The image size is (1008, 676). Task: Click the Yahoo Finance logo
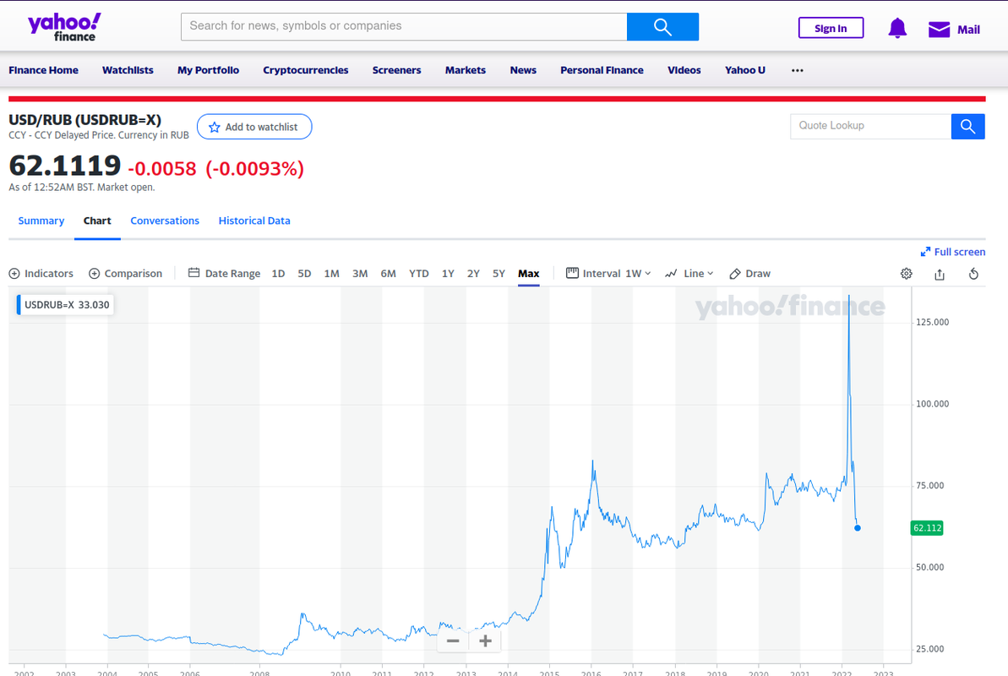pos(64,27)
